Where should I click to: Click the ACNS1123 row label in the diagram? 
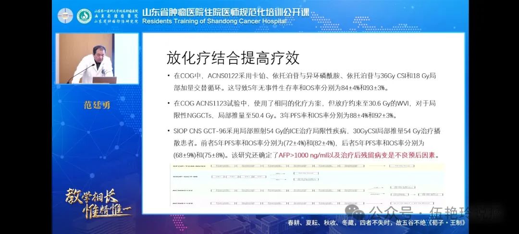coord(183,203)
